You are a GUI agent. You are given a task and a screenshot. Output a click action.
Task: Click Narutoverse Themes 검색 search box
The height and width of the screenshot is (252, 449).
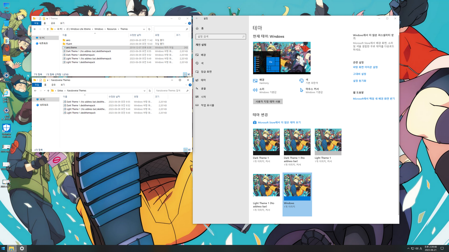(x=172, y=91)
